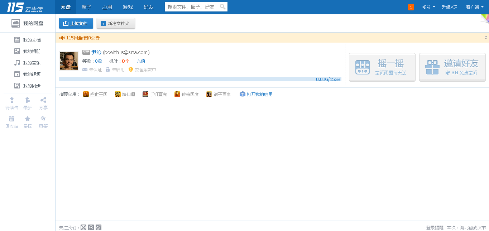The height and width of the screenshot is (231, 489).
Task: Switch to the 游戏 tab
Action: tap(128, 7)
